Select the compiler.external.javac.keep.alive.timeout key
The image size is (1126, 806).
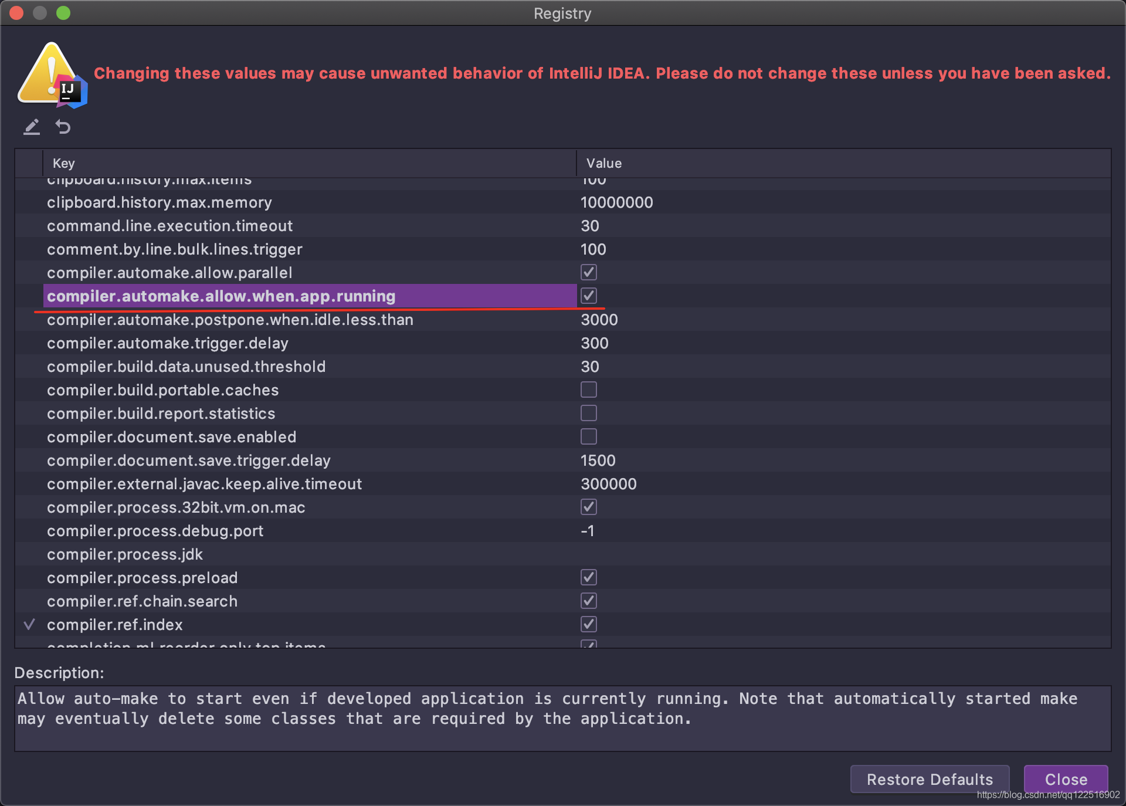pos(204,484)
